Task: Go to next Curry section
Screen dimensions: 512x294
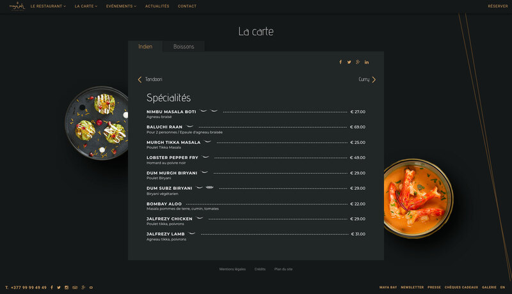Action: [367, 79]
